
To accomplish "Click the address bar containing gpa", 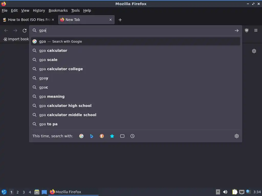I will pos(135,31).
